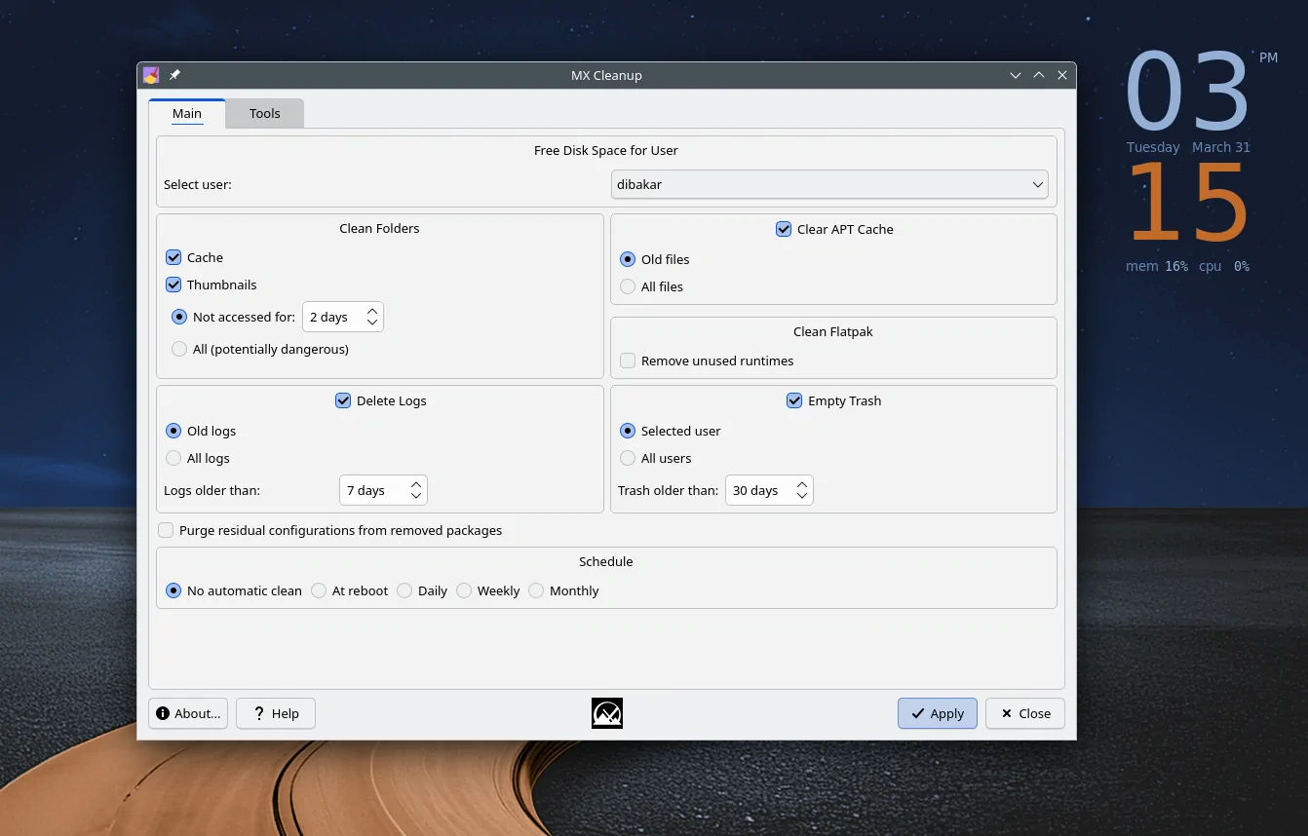Screen dimensions: 1308x836
Task: Uncheck the Cache checkbox under Clean Folders
Action: (173, 257)
